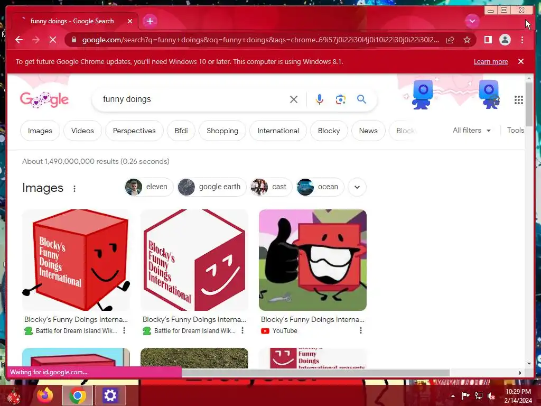Open the white Blocky's logo cube image
Viewport: 541px width, 406px height.
(x=194, y=260)
